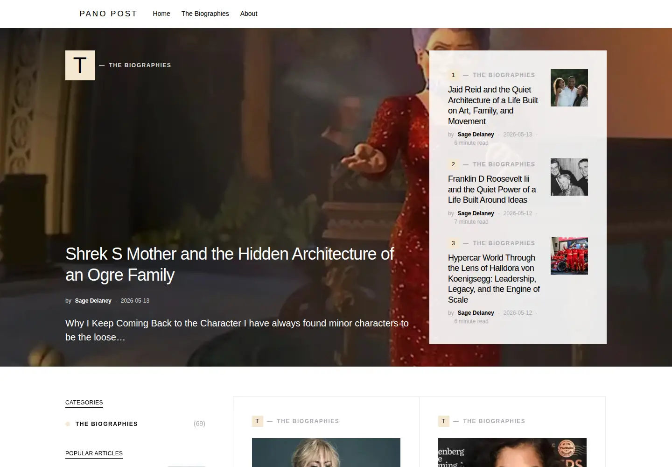
Task: Open the PANO POST site logo
Action: point(108,14)
